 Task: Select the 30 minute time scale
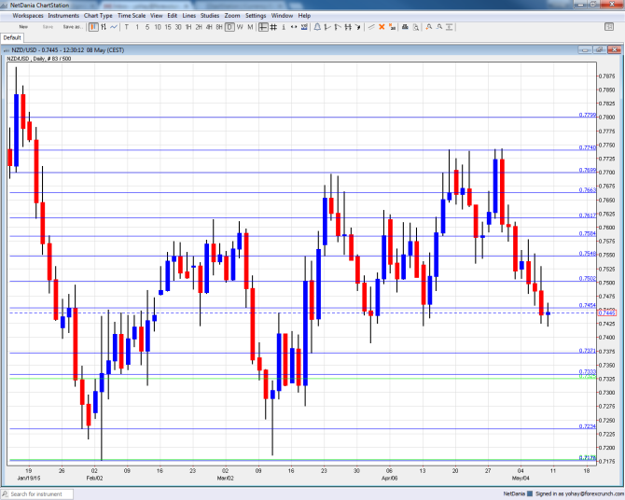178,27
